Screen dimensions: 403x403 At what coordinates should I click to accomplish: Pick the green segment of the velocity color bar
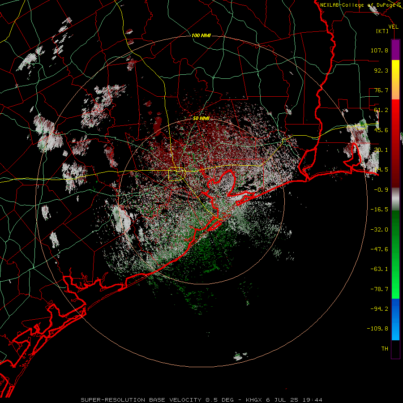coord(395,254)
